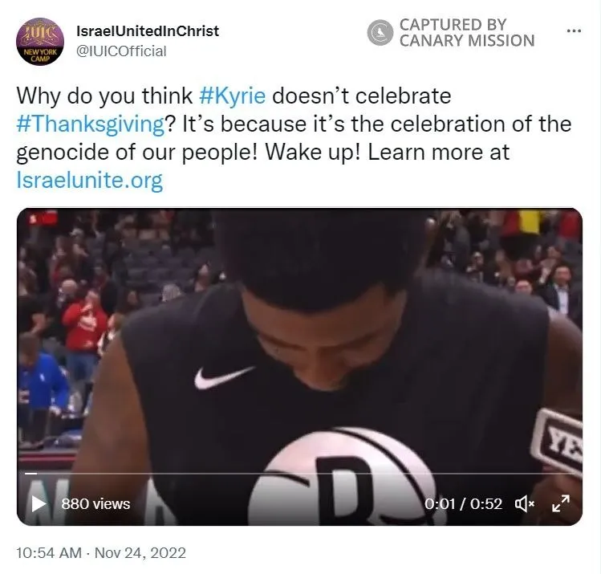Click the 880 views counter
The width and height of the screenshot is (601, 574).
[x=95, y=504]
